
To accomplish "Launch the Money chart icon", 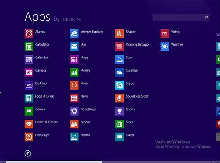I will click(74, 72).
